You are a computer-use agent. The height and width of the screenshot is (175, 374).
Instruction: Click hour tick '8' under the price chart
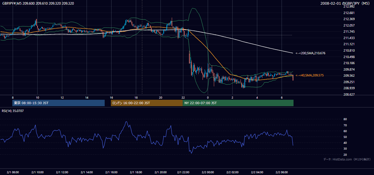[13, 97]
